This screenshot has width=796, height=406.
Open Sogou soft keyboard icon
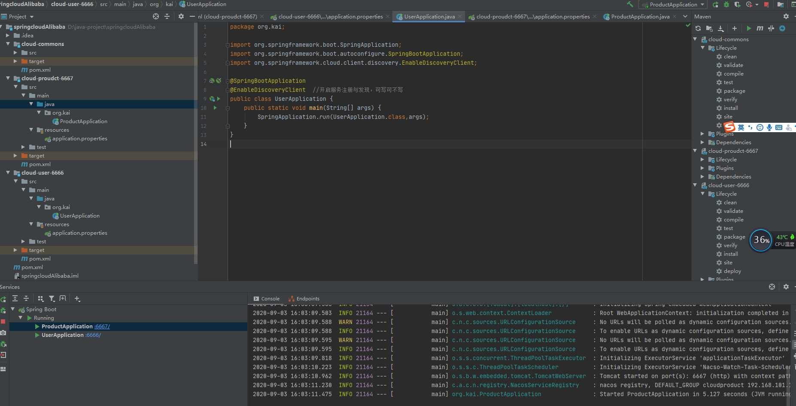pyautogui.click(x=779, y=127)
